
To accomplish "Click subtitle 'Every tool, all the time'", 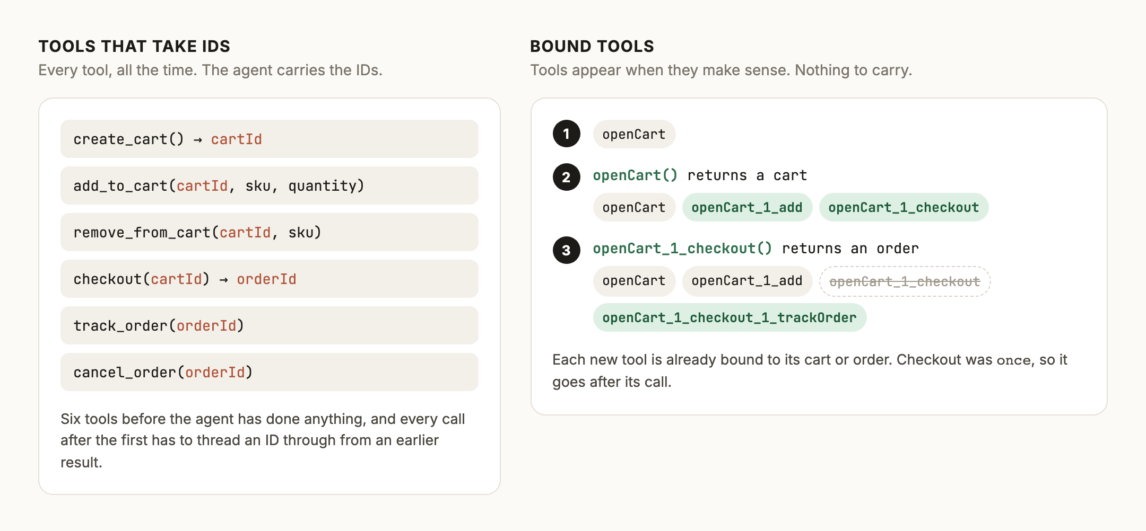I will (x=210, y=70).
